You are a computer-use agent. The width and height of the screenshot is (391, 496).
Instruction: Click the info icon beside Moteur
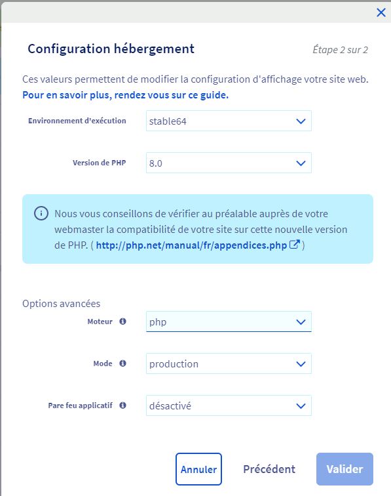[123, 321]
